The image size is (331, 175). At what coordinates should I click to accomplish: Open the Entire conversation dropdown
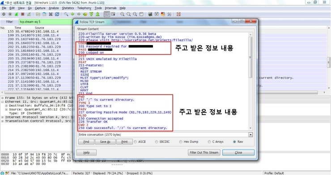pyautogui.click(x=250, y=134)
